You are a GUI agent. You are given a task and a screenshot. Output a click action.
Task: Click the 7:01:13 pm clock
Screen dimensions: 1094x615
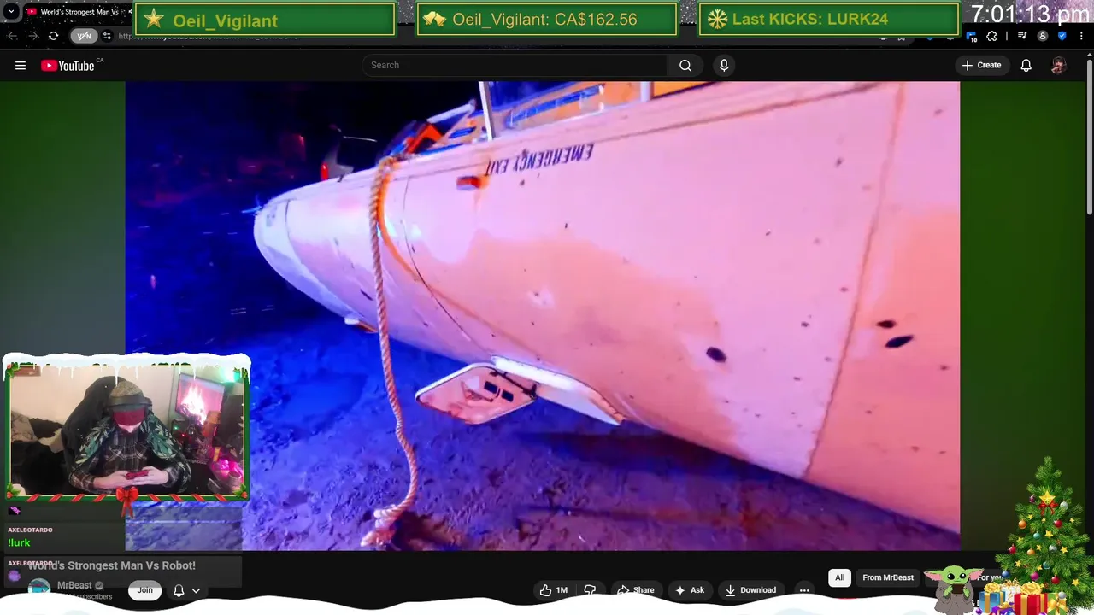pyautogui.click(x=1030, y=14)
